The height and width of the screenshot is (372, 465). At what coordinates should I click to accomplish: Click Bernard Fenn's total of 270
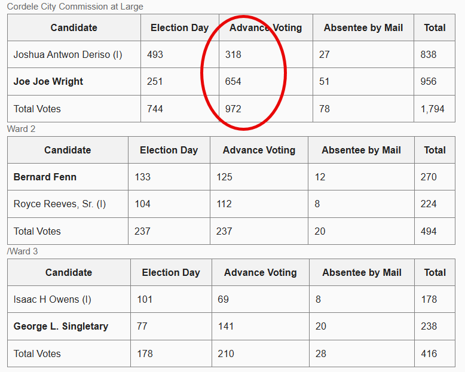tap(429, 177)
